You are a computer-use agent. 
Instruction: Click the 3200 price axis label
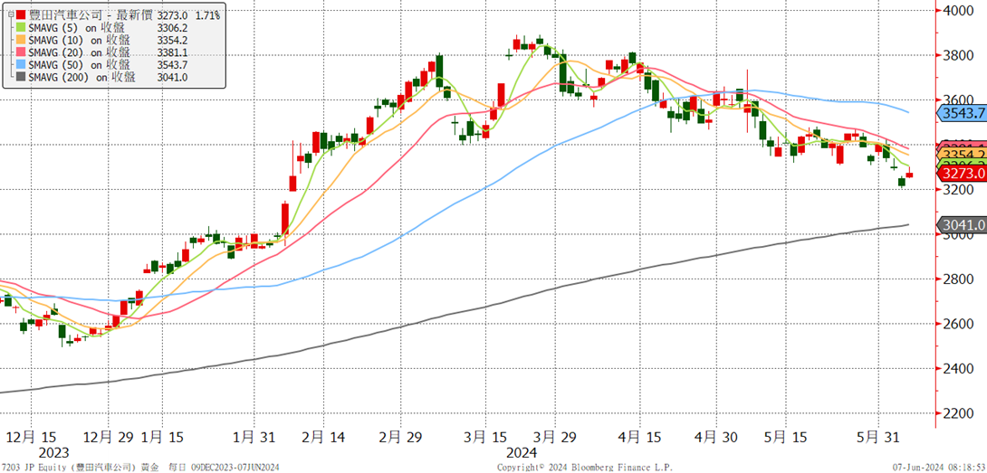click(958, 190)
